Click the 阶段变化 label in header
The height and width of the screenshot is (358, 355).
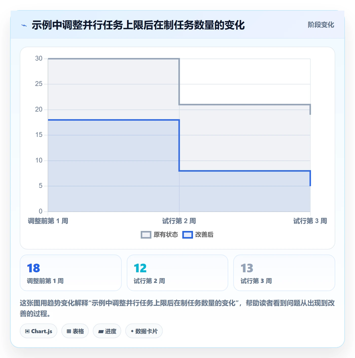321,25
